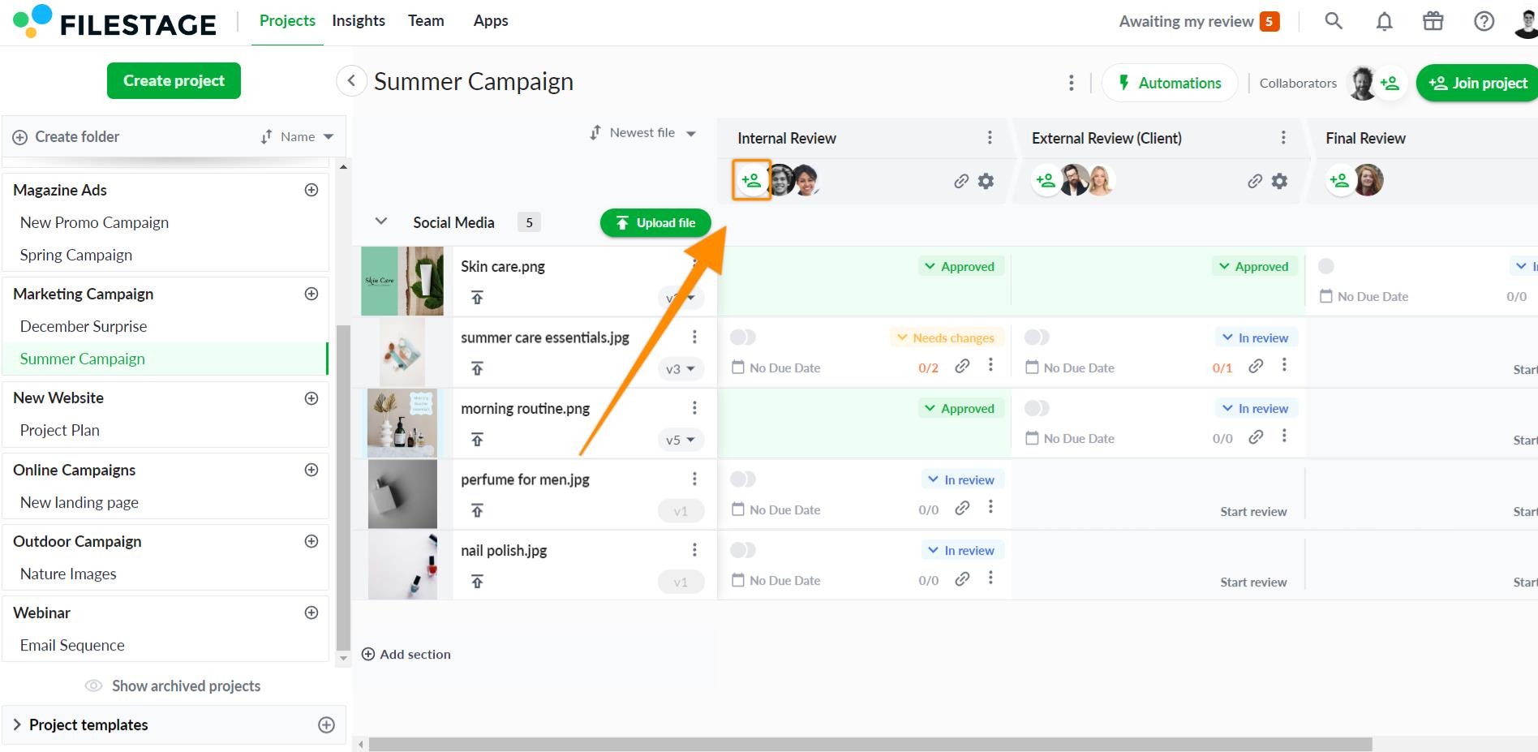Image resolution: width=1538 pixels, height=752 pixels.
Task: Toggle Final Review switch for Skin care.png
Action: click(1326, 266)
